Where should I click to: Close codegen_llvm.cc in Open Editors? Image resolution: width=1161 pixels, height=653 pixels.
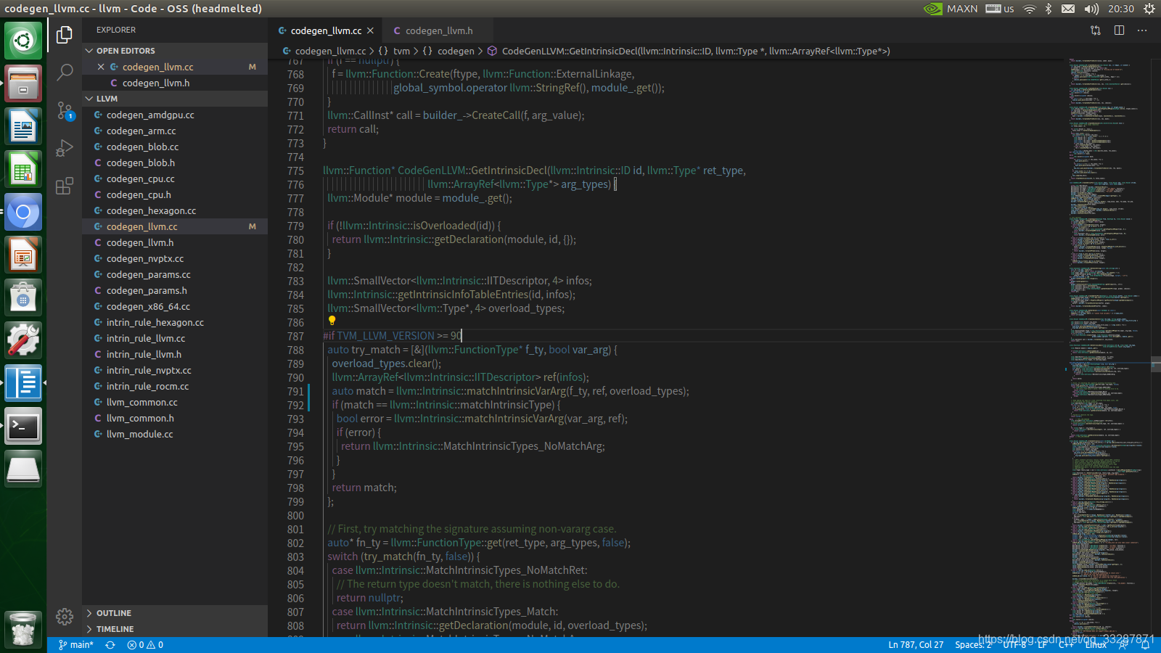pyautogui.click(x=101, y=67)
